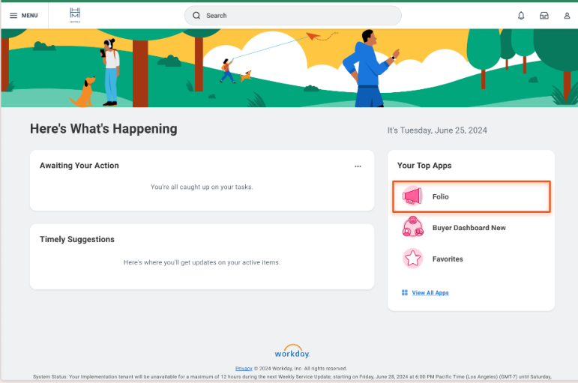Click the Your Top Apps heading
The width and height of the screenshot is (578, 383).
(x=424, y=166)
